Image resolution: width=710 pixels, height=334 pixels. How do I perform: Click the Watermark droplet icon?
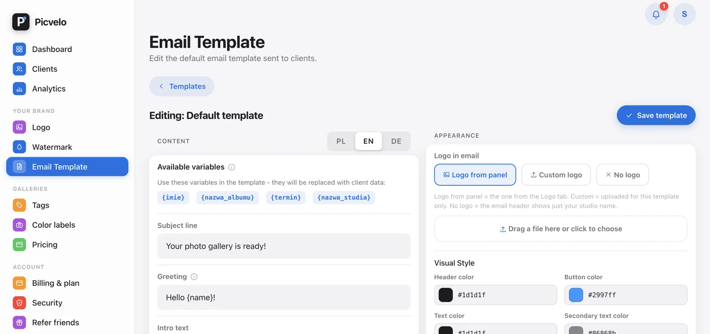[19, 147]
